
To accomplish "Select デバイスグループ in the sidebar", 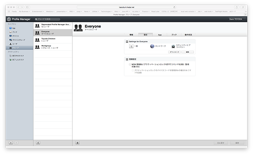I will point(17,40).
